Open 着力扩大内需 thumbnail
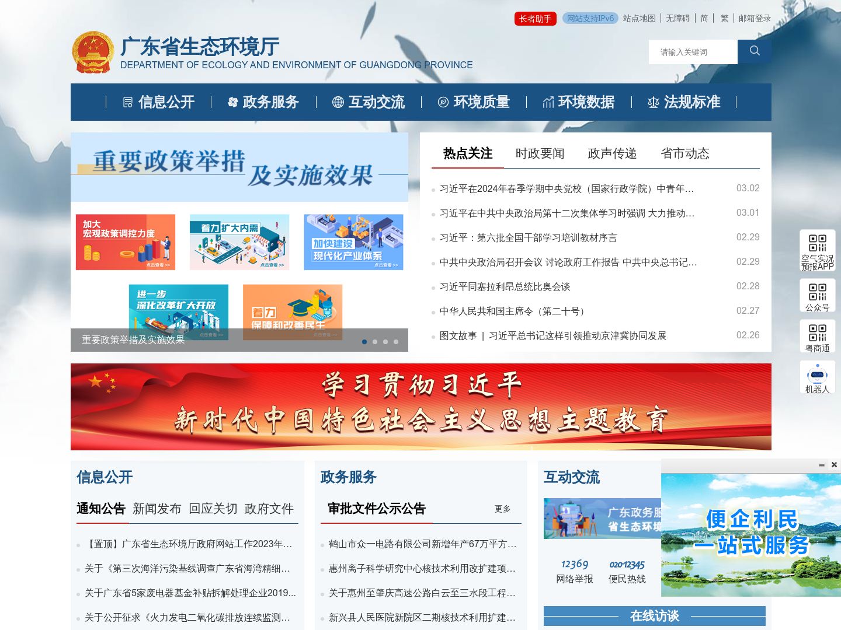 (x=239, y=242)
